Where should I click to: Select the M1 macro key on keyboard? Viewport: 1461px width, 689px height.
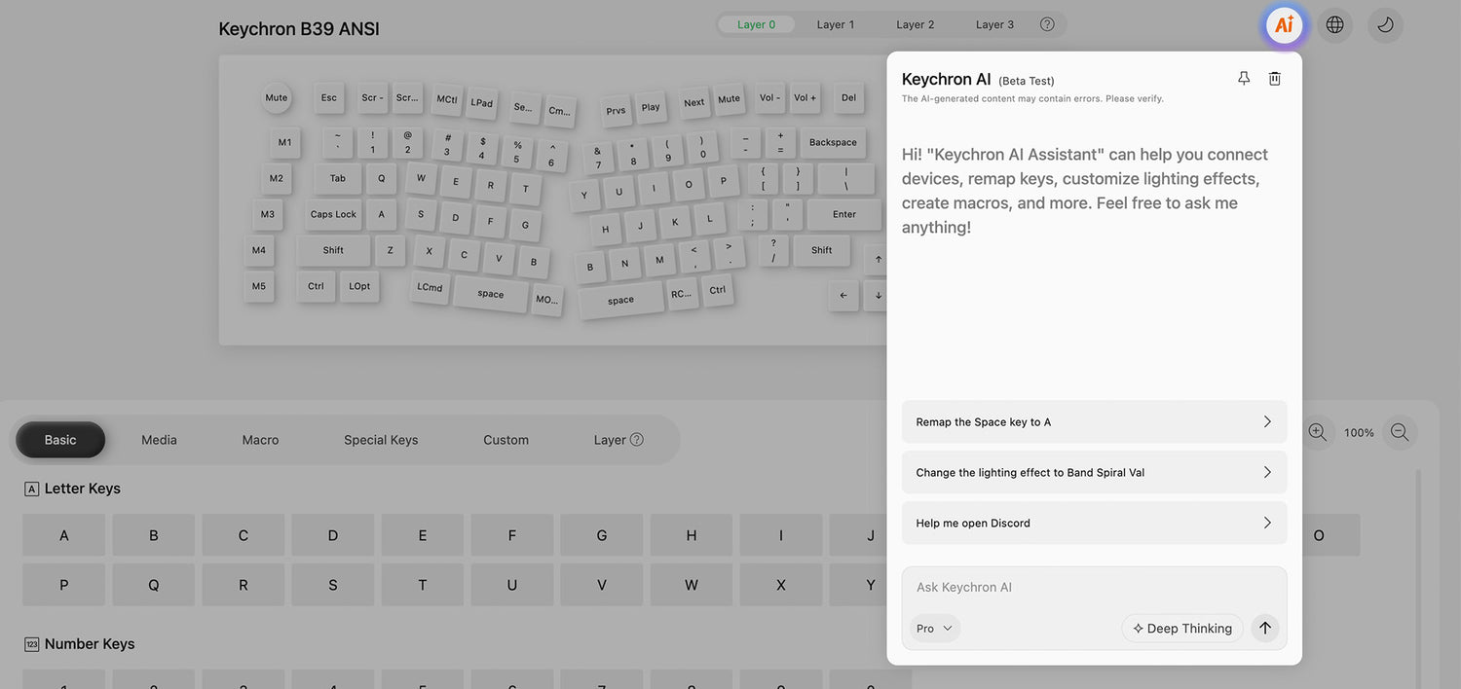pos(284,142)
